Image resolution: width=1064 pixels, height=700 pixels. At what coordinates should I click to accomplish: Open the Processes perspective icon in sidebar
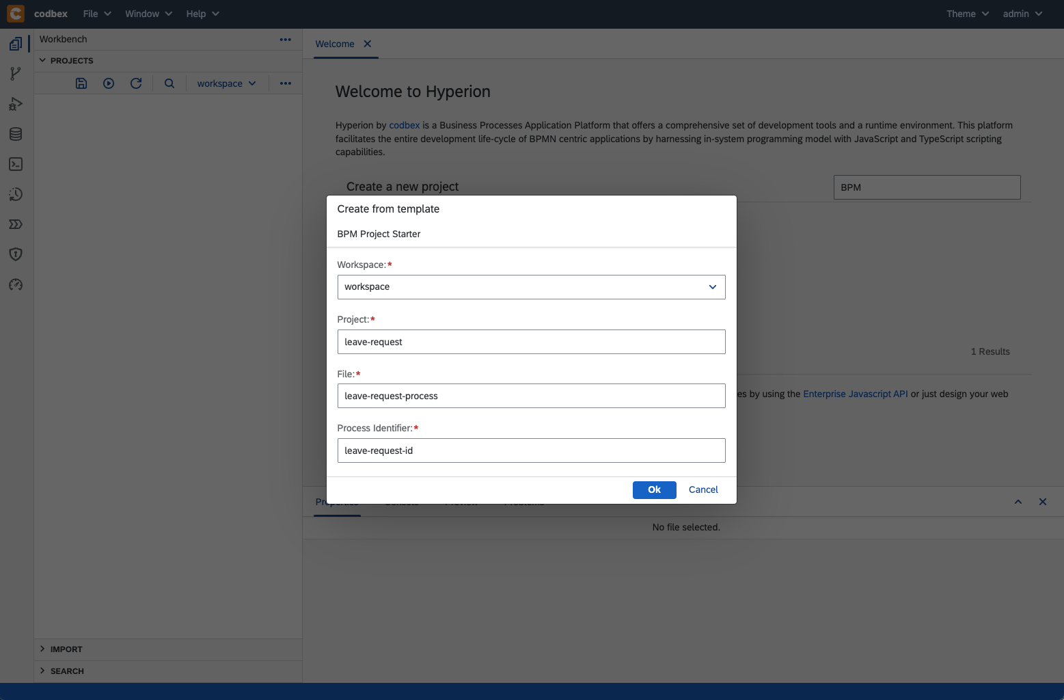click(16, 224)
